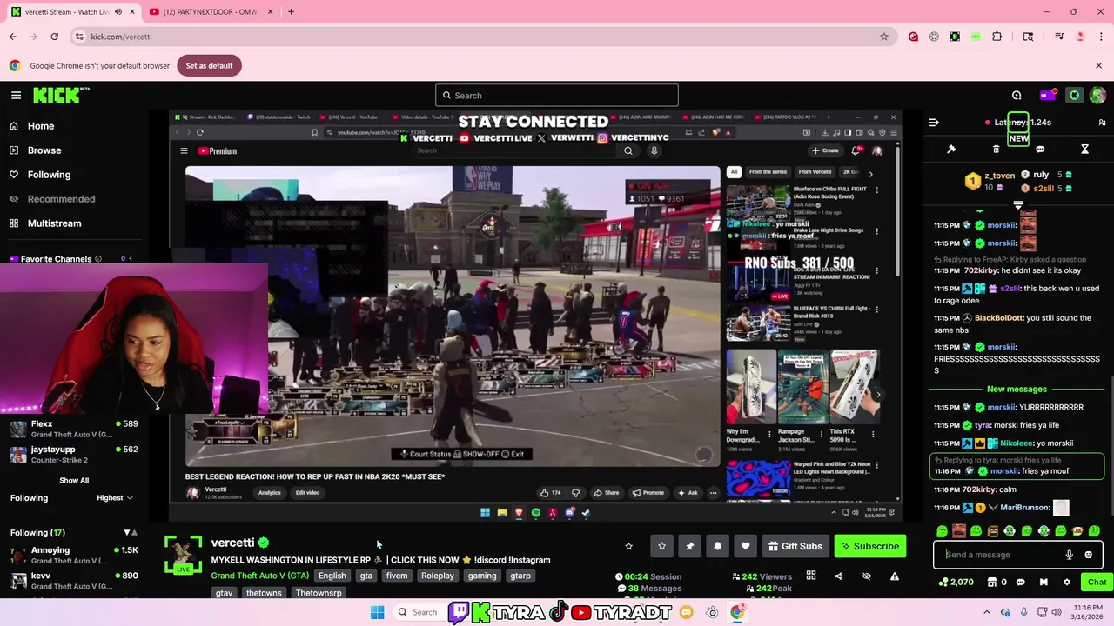
Task: Click the microphone icon in chat input
Action: click(1070, 555)
